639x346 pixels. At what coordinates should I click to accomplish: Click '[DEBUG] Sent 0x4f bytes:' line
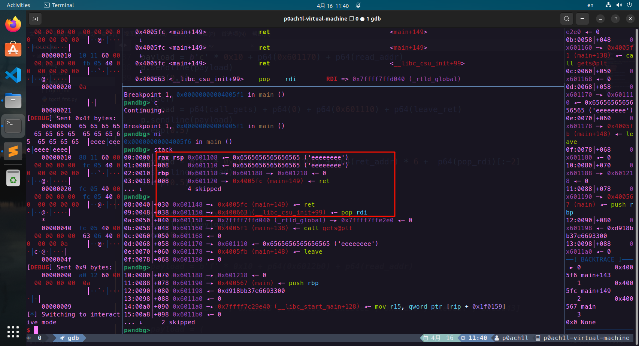pyautogui.click(x=72, y=118)
